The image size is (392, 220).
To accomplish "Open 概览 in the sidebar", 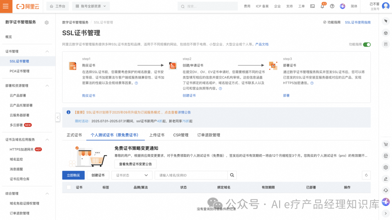I will click(9, 37).
